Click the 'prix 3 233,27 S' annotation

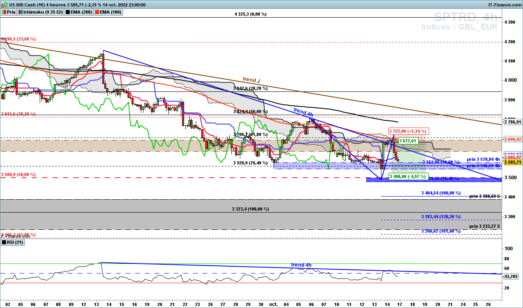(485, 227)
